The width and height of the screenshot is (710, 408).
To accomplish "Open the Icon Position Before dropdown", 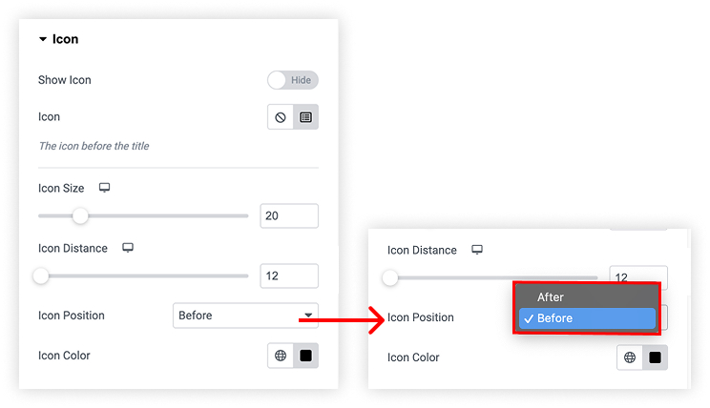I will [245, 316].
